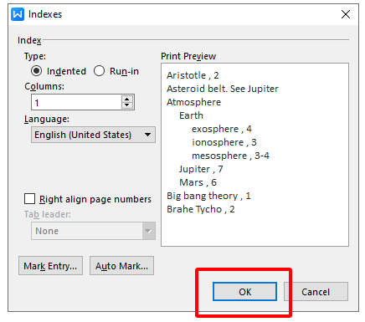365x322 pixels.
Task: Click the Columns number field
Action: pyautogui.click(x=76, y=102)
